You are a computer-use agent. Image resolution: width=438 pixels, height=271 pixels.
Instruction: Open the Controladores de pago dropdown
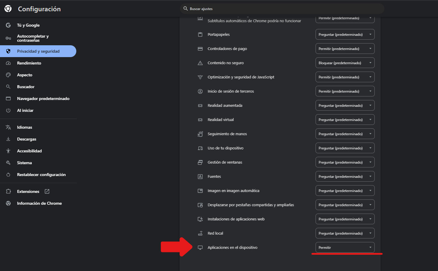click(x=345, y=49)
